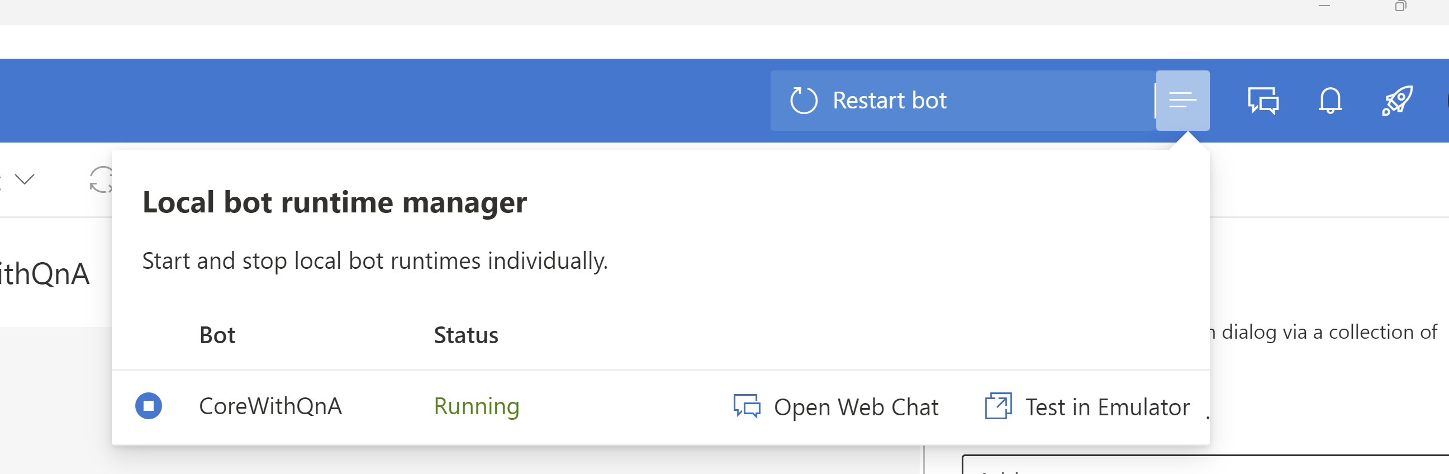This screenshot has width=1449, height=474.
Task: Open the web chat panel from the header
Action: click(x=1263, y=101)
